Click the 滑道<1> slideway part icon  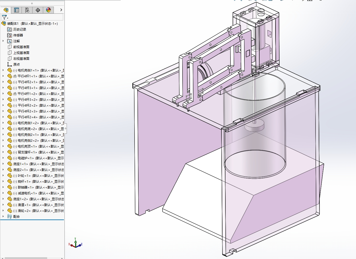pyautogui.click(x=10, y=205)
